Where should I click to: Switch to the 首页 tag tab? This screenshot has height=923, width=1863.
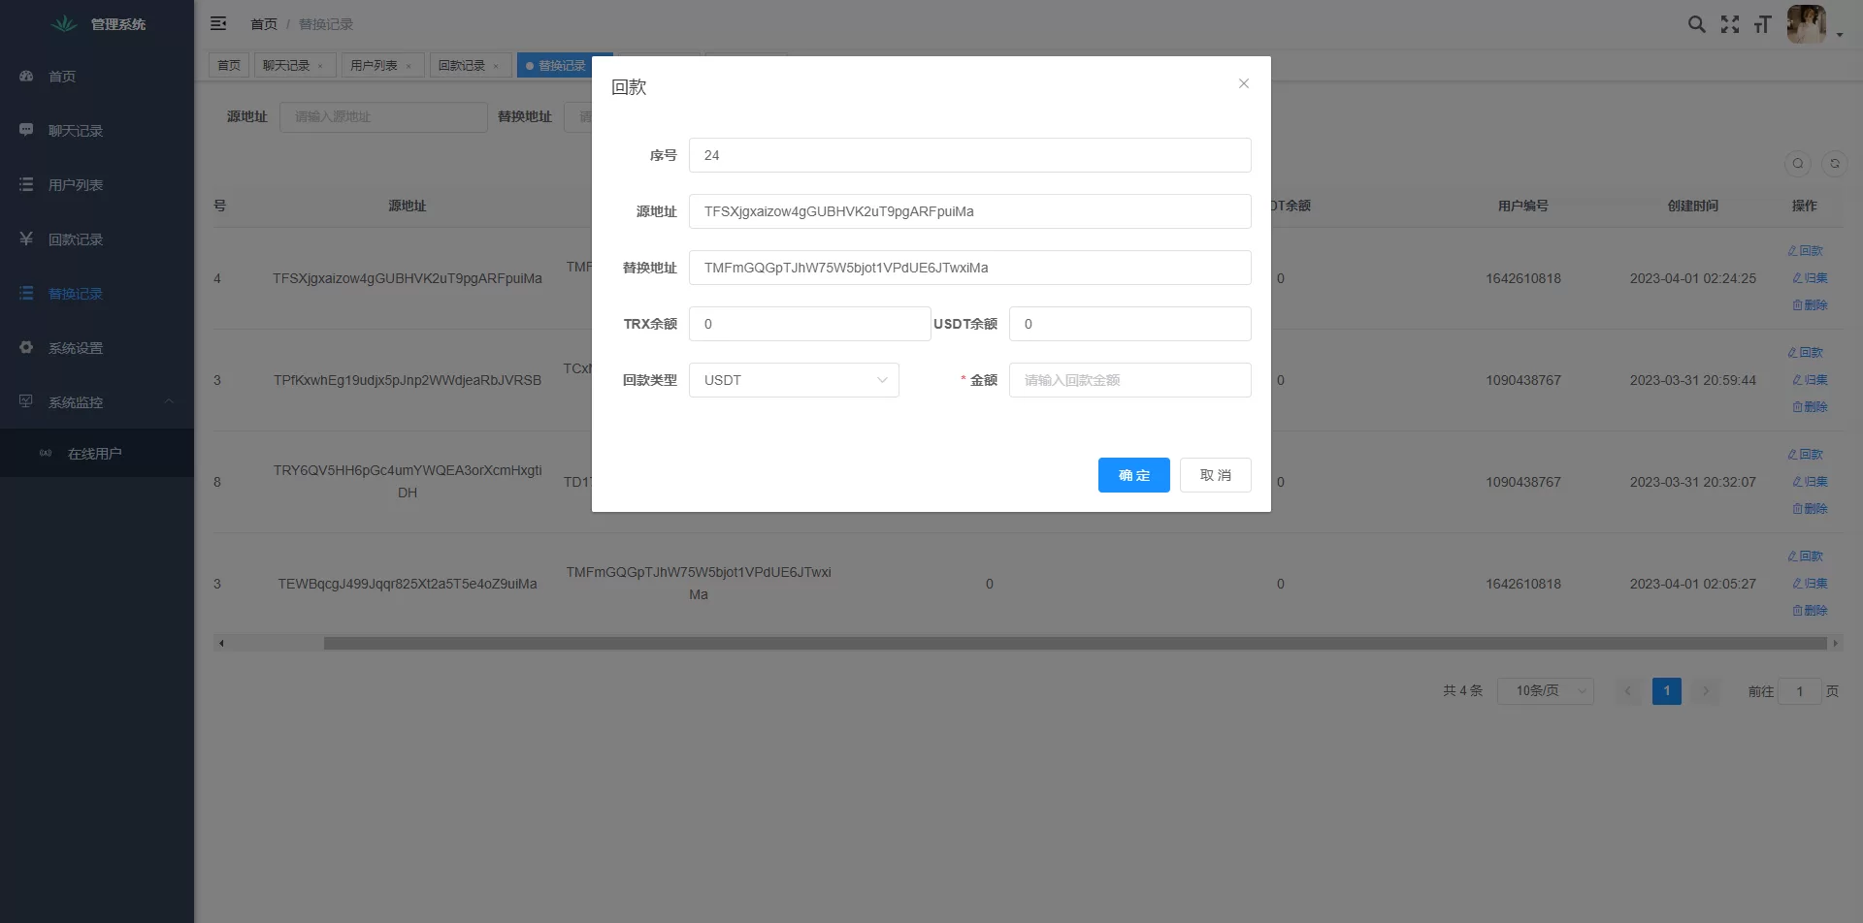coord(229,65)
